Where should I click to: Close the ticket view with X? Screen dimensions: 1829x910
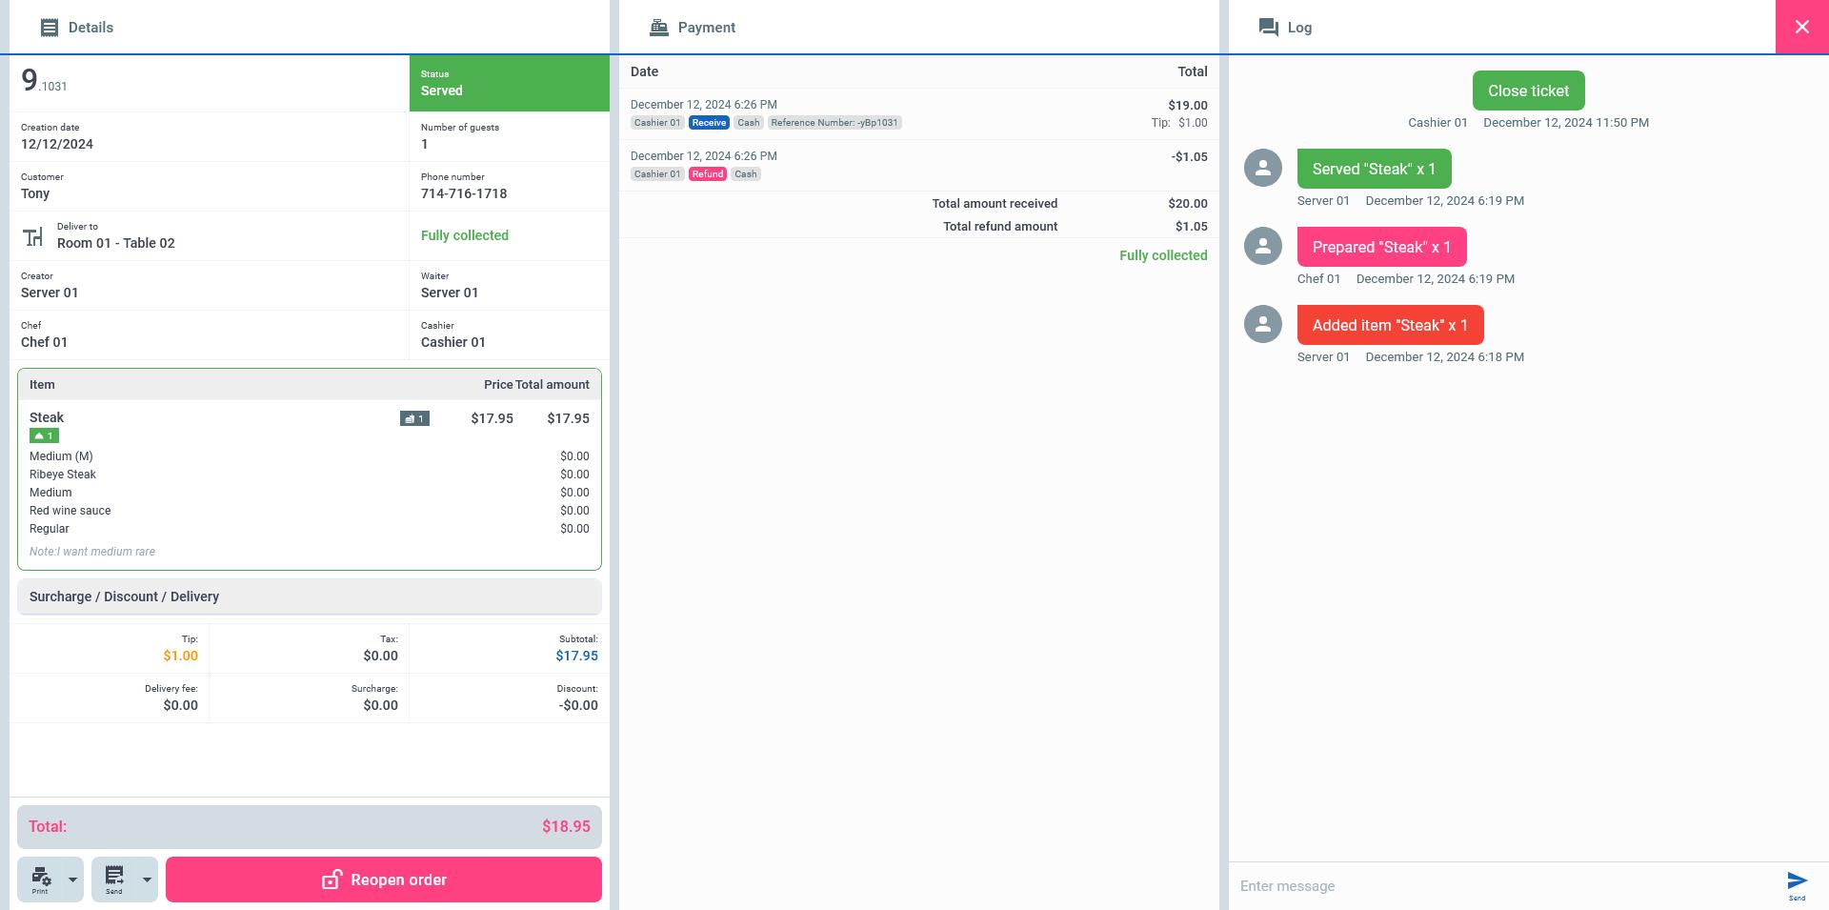pos(1802,27)
